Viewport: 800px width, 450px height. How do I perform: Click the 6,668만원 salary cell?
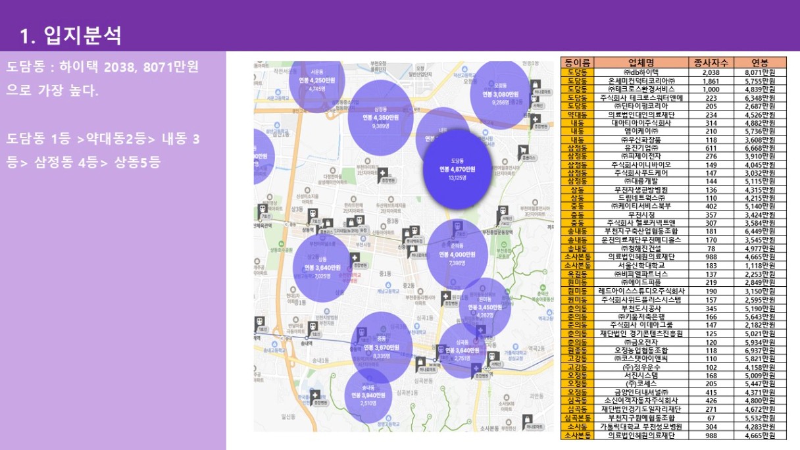(x=760, y=148)
